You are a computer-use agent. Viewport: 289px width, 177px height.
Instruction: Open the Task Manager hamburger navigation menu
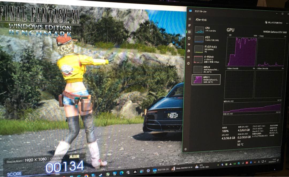click(190, 19)
